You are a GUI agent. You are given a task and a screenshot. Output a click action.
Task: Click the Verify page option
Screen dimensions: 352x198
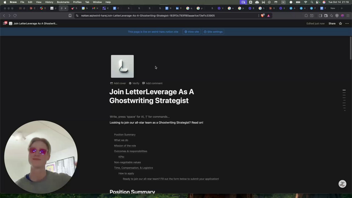pyautogui.click(x=134, y=83)
